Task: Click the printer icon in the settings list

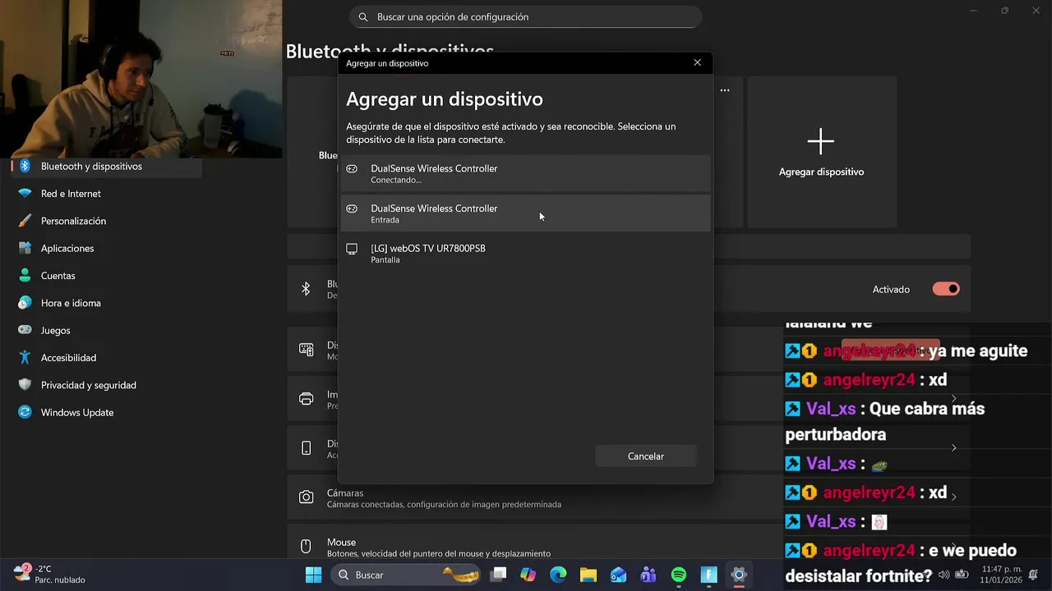Action: tap(306, 399)
